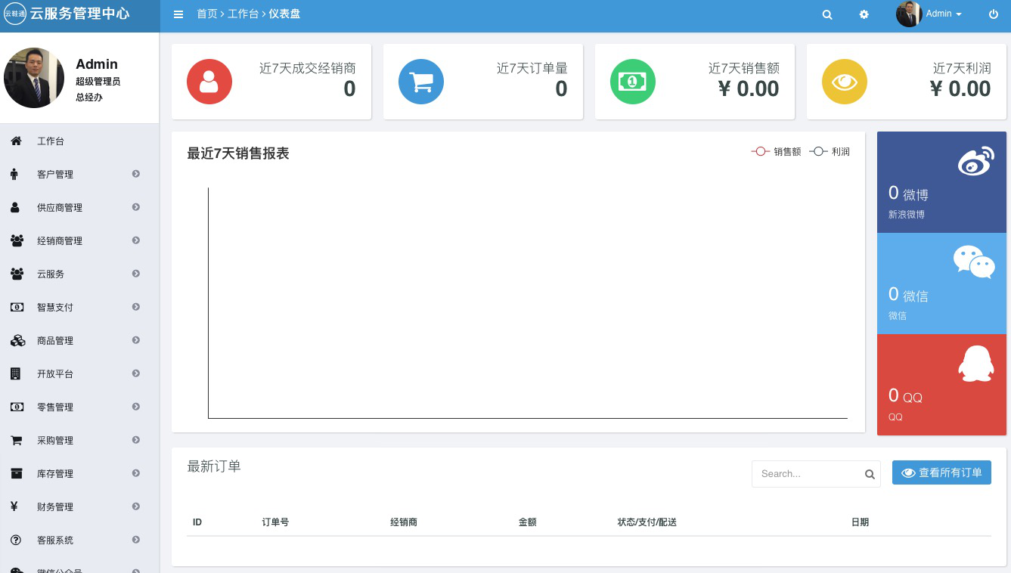Sort by 订单号 column header
This screenshot has height=573, width=1011.
point(275,522)
